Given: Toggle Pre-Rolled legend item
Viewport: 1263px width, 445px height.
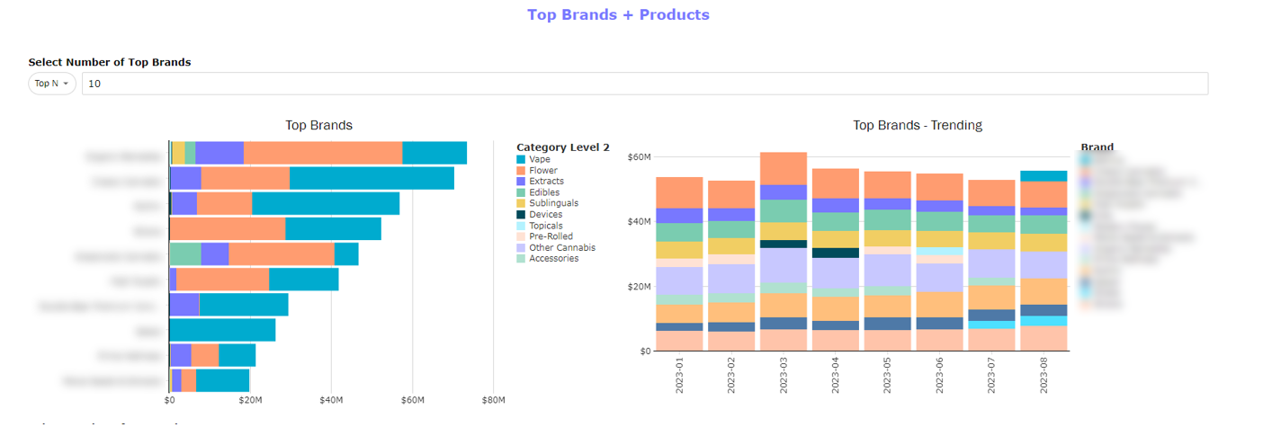Looking at the screenshot, I should coord(551,236).
